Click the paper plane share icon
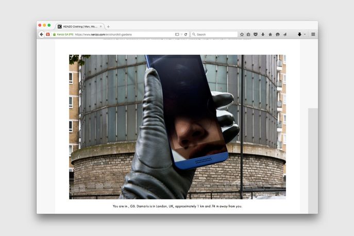Viewport: 354px width, 236px height. 284,35
